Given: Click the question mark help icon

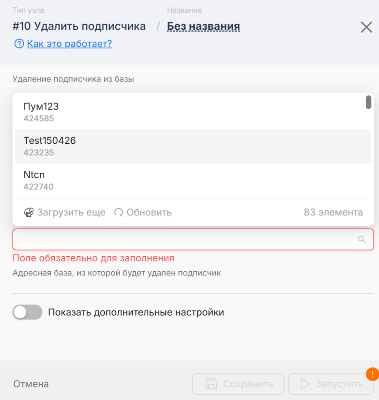Looking at the screenshot, I should [19, 44].
